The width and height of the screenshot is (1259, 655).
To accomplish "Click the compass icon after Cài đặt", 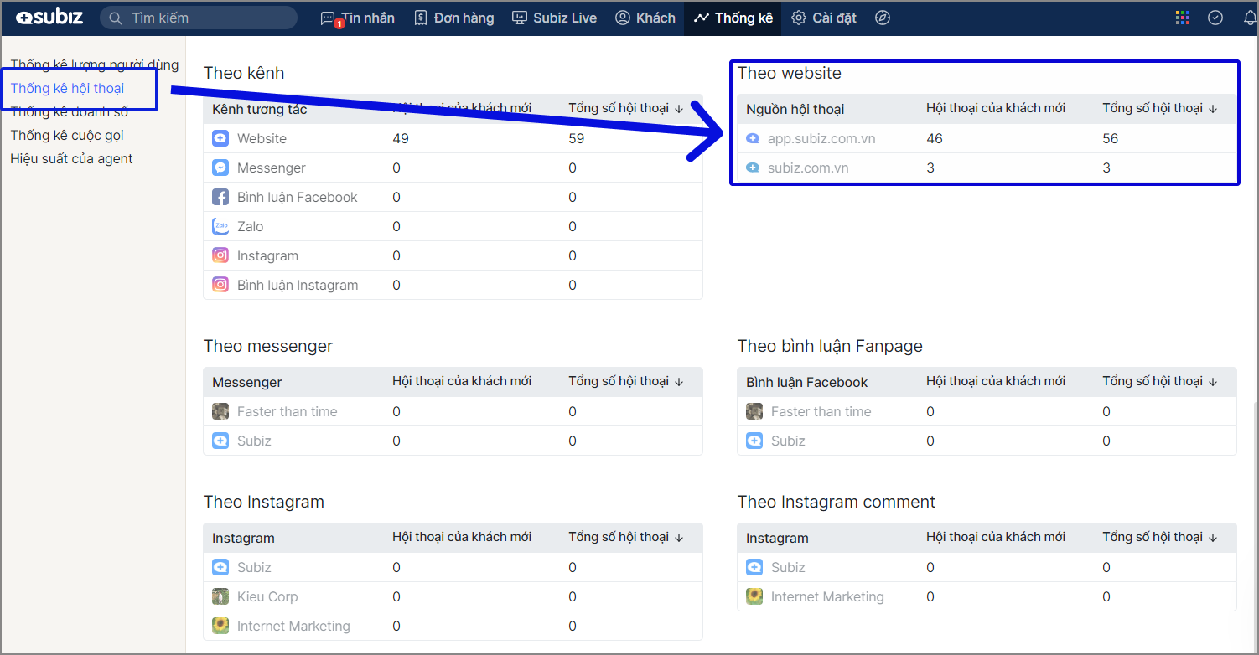I will coord(882,18).
